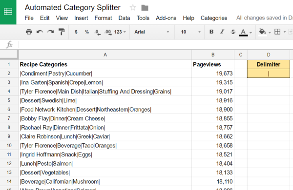This screenshot has width=293, height=190.
Task: Format as percent
Action: [87, 32]
